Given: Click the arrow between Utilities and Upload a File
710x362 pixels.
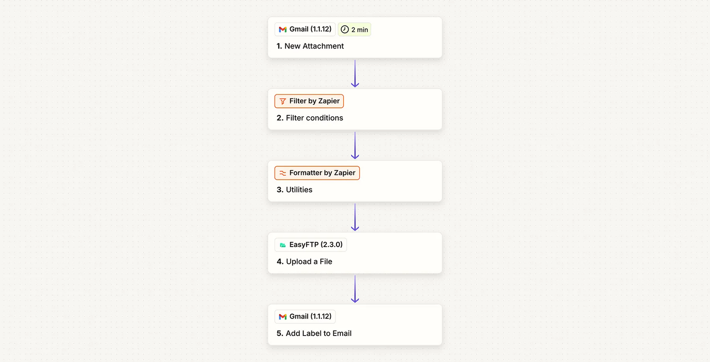Looking at the screenshot, I should 355,217.
